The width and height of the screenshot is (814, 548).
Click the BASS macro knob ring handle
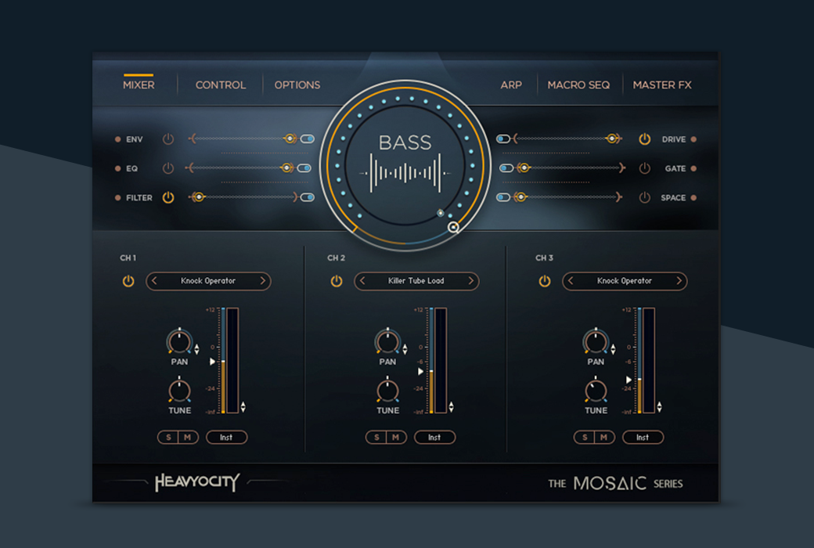pyautogui.click(x=453, y=227)
